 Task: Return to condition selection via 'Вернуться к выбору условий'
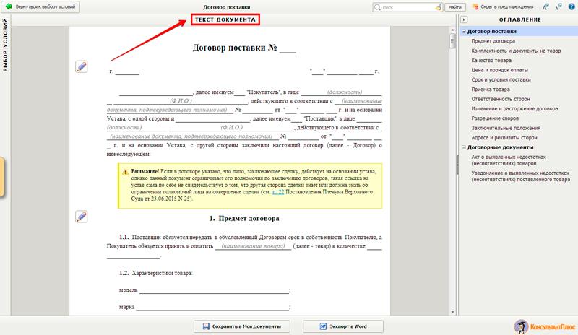click(40, 6)
